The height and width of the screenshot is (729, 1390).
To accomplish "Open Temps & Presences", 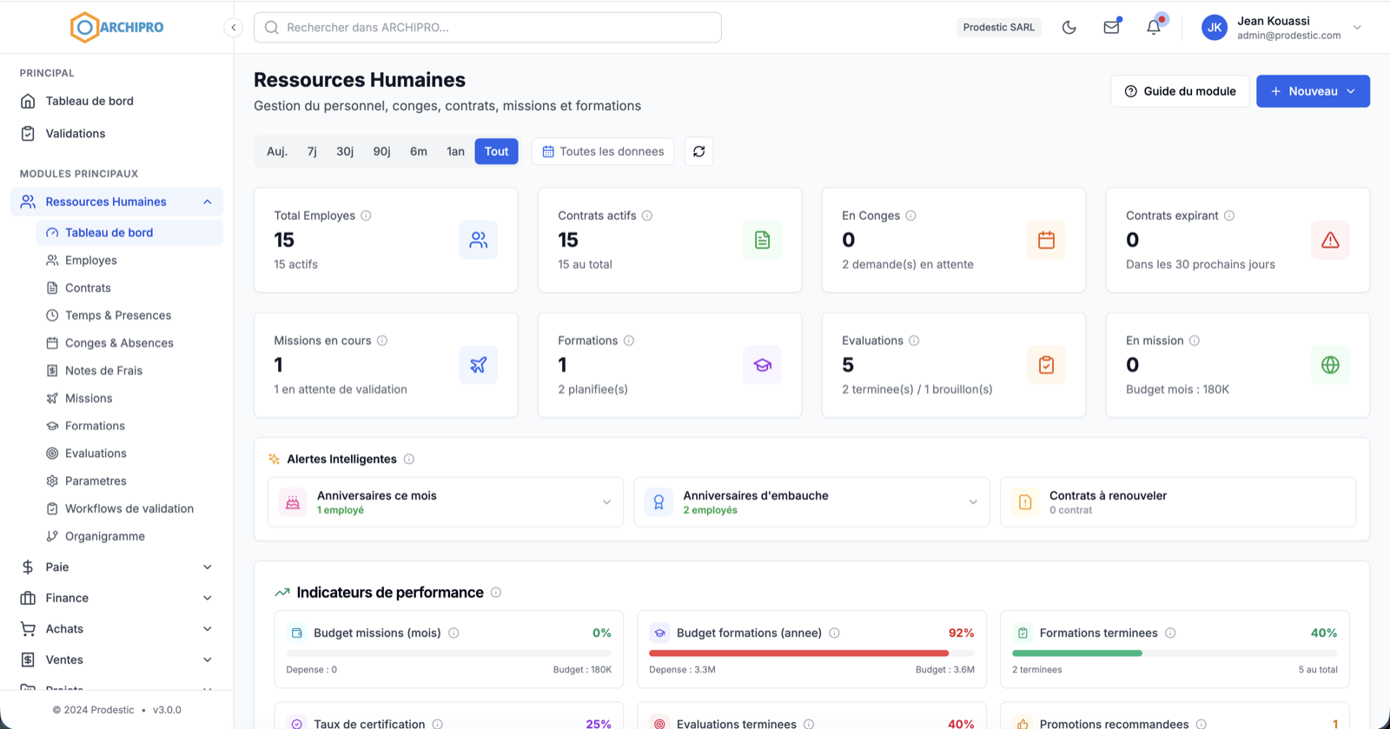I will click(x=129, y=315).
